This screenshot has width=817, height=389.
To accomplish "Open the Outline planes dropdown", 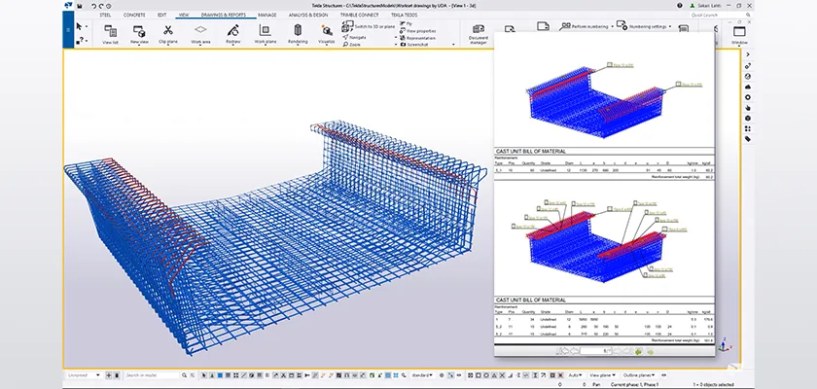I will pyautogui.click(x=639, y=375).
